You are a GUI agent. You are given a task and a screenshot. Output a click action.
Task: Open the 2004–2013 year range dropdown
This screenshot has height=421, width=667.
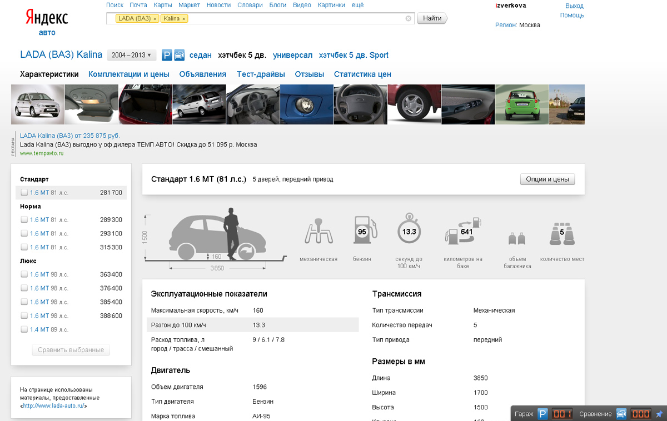131,56
